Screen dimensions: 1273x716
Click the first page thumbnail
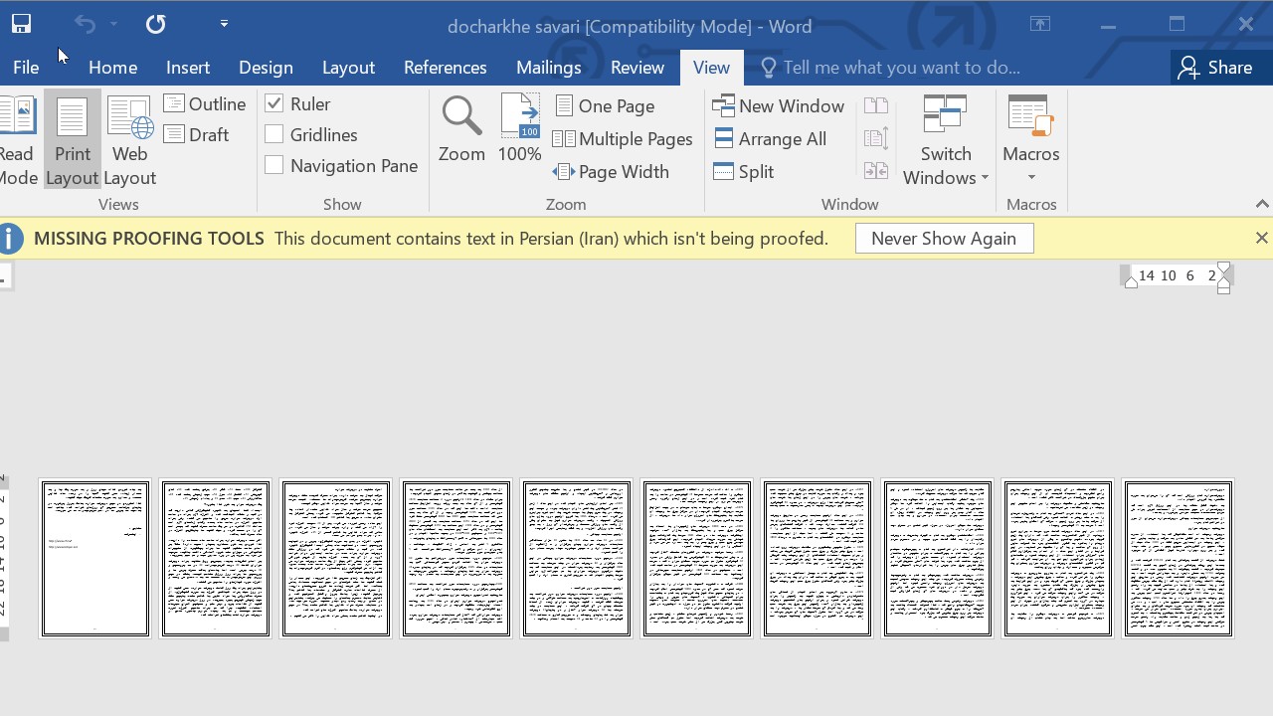point(95,559)
